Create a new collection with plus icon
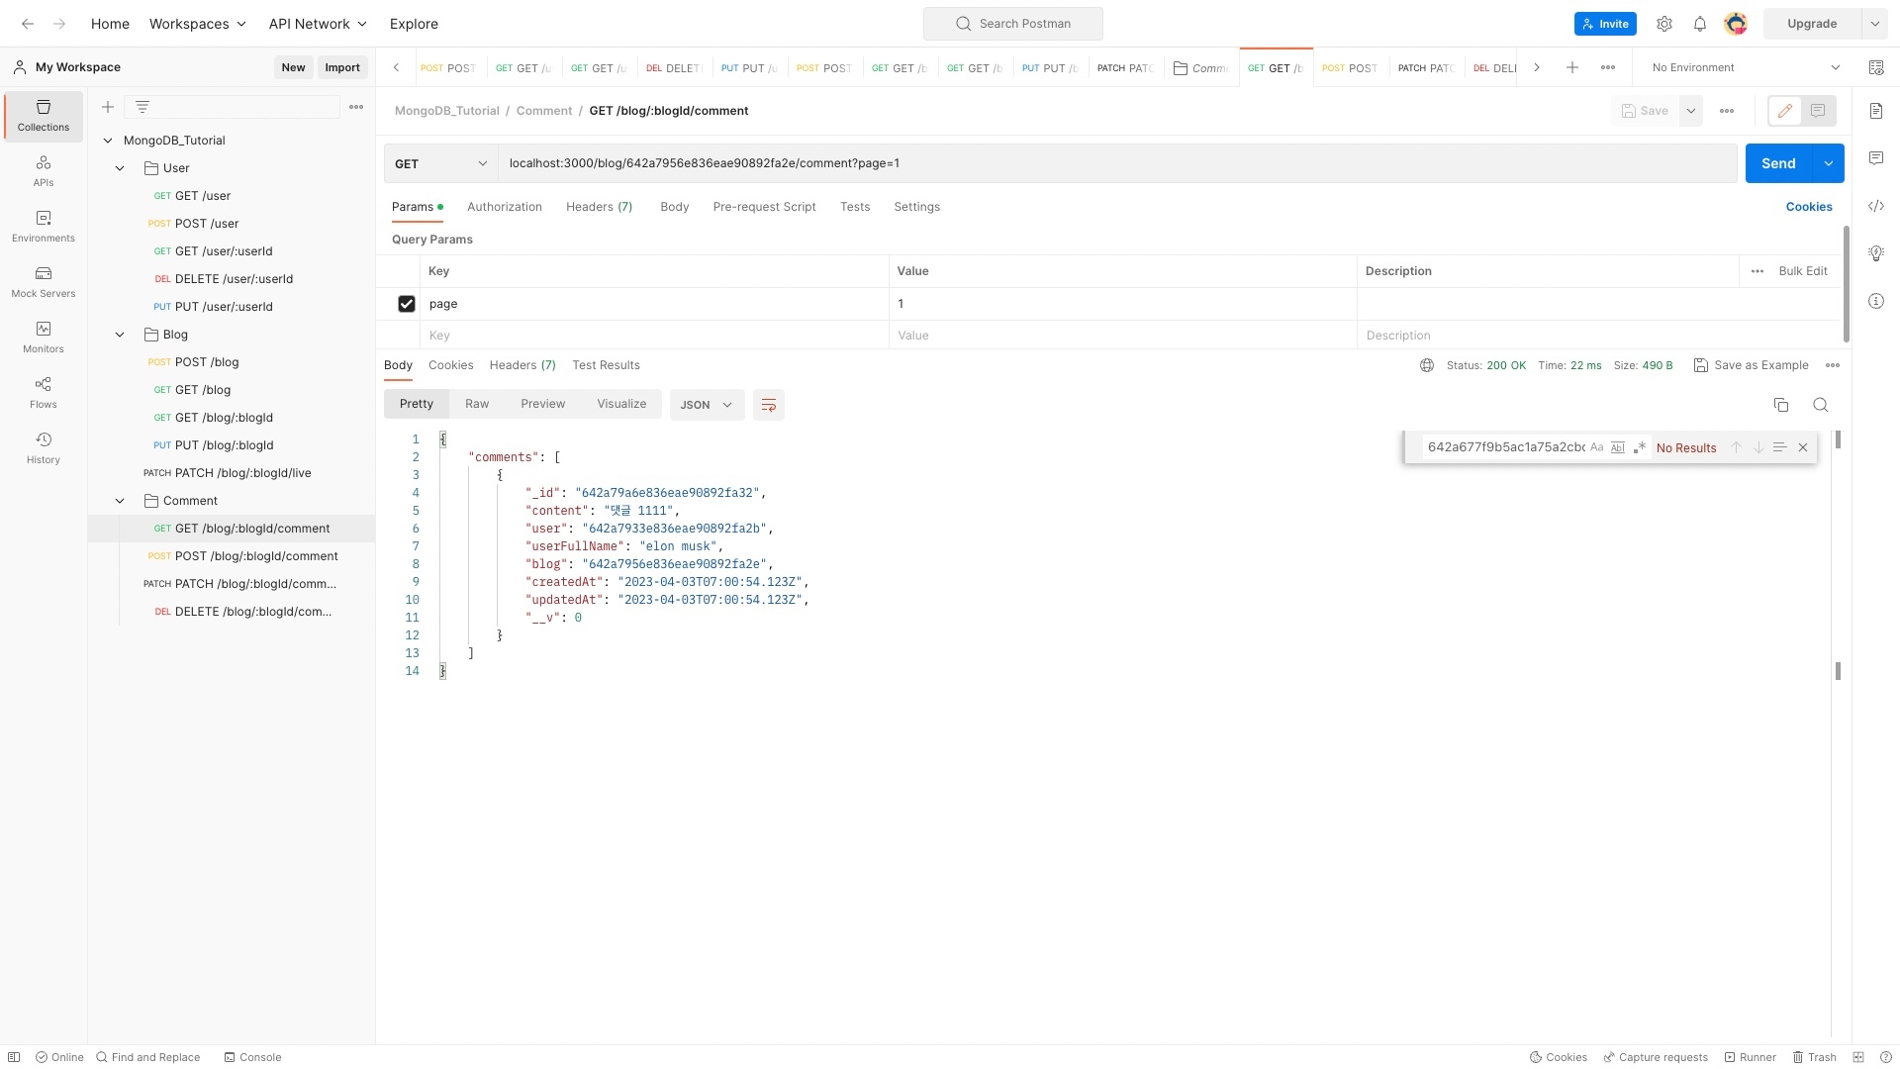 pos(108,107)
